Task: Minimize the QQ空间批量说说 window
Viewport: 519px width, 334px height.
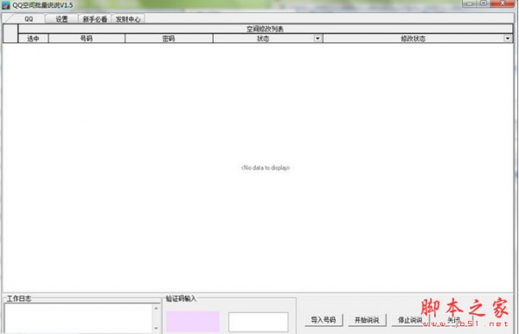Action: pyautogui.click(x=470, y=3)
